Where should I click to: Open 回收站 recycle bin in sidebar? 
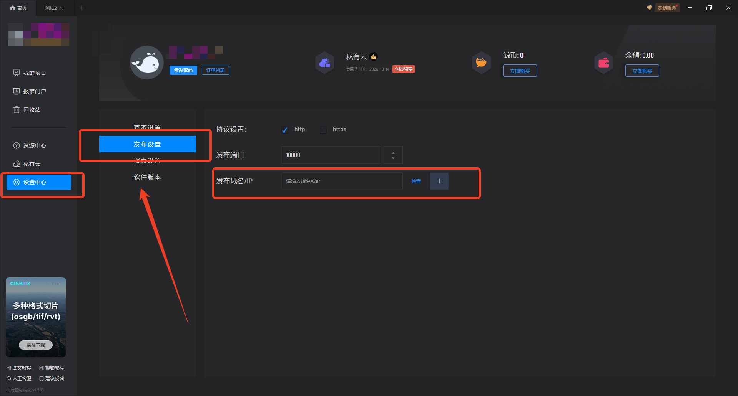pos(32,110)
